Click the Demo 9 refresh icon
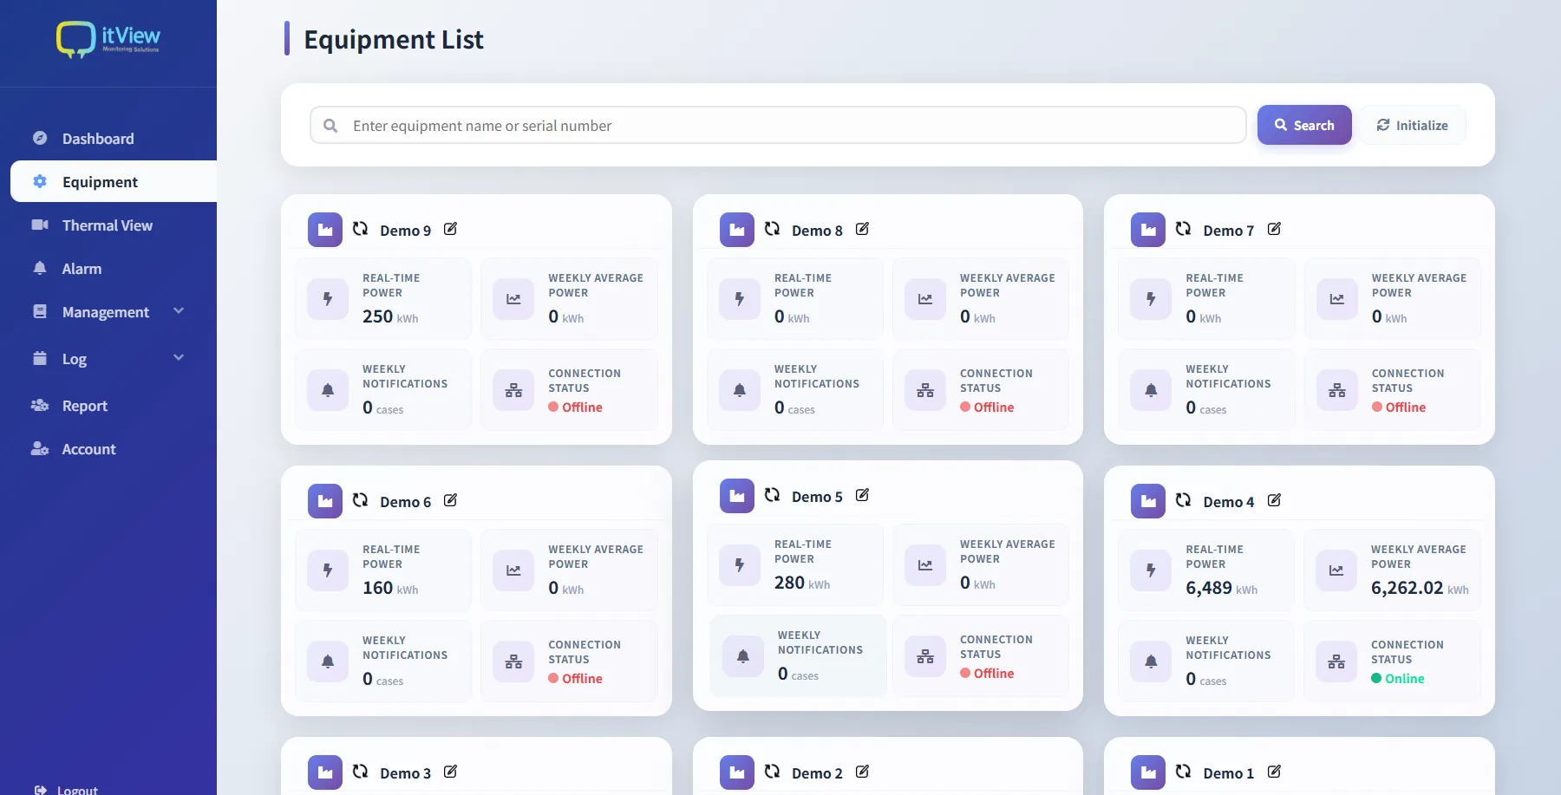Viewport: 1561px width, 795px height. (361, 229)
